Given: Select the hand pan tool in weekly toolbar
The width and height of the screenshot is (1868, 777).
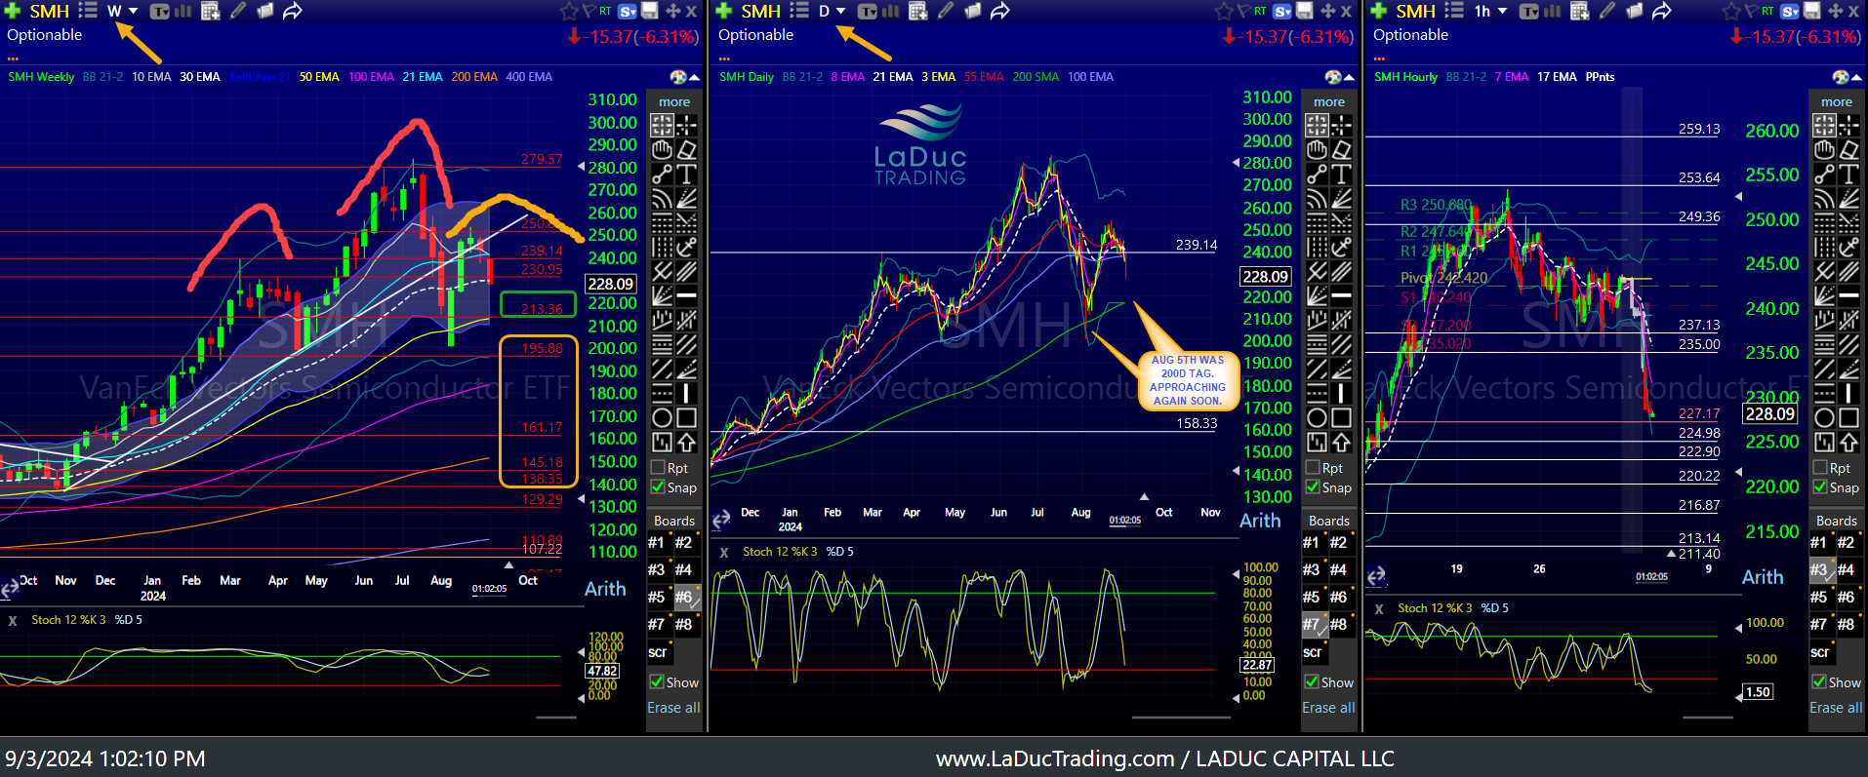Looking at the screenshot, I should (x=662, y=149).
